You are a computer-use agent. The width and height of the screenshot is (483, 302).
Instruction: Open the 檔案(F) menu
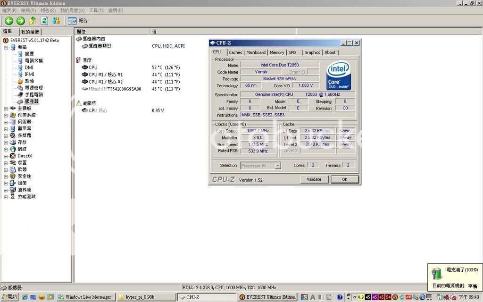click(x=9, y=10)
